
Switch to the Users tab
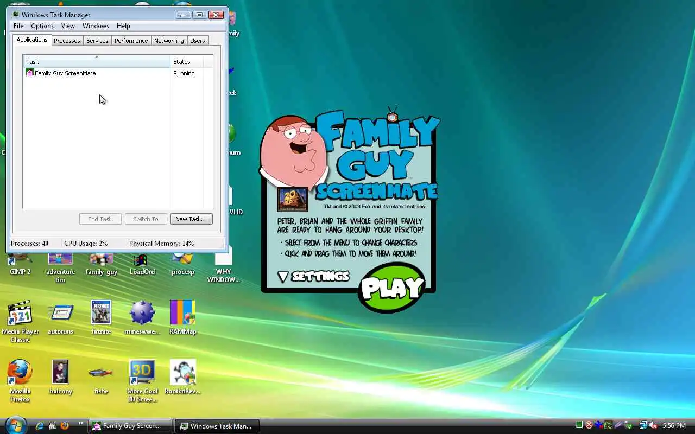pyautogui.click(x=198, y=41)
